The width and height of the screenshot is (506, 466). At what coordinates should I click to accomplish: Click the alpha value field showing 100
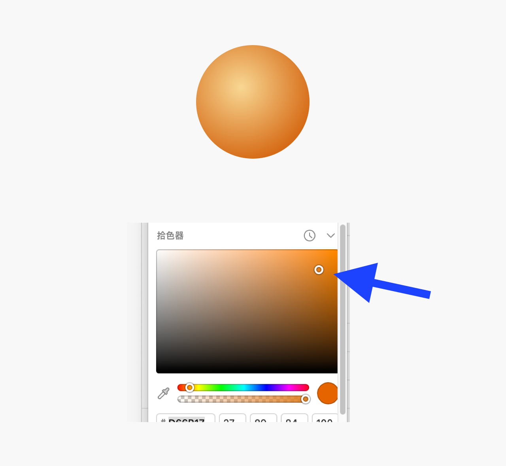[325, 418]
